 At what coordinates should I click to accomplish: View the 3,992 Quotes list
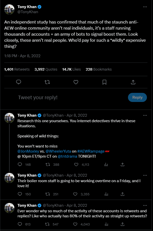(46, 69)
